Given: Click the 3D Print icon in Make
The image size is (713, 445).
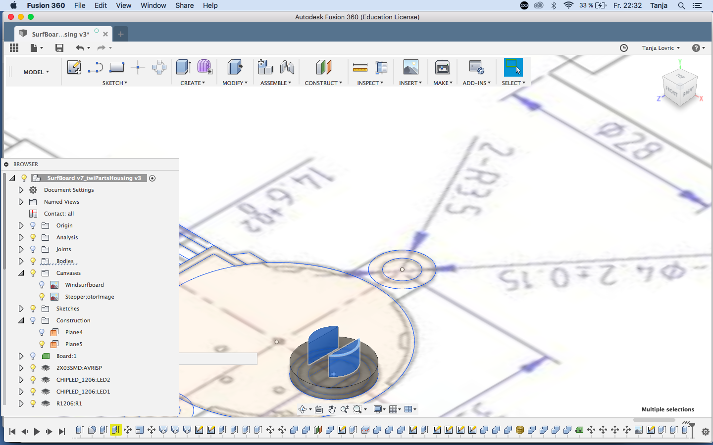Looking at the screenshot, I should coord(442,67).
